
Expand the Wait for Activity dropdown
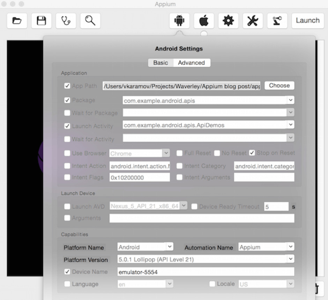291,138
